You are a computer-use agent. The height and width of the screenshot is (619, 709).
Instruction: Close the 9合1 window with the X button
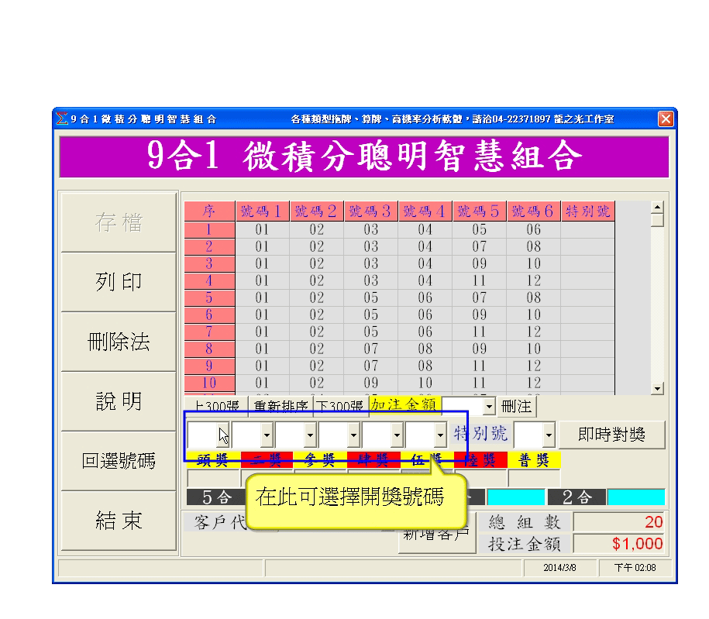tap(665, 119)
